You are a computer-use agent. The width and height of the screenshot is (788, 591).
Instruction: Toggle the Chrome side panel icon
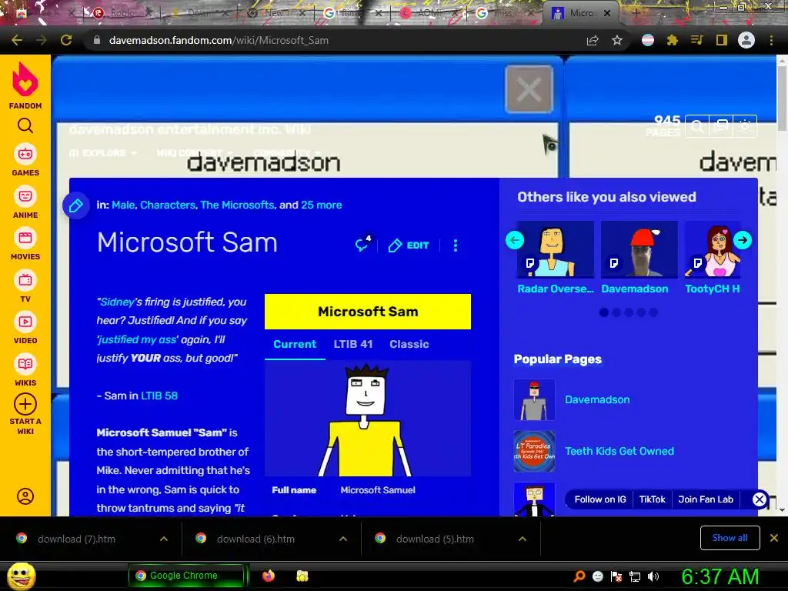click(722, 40)
